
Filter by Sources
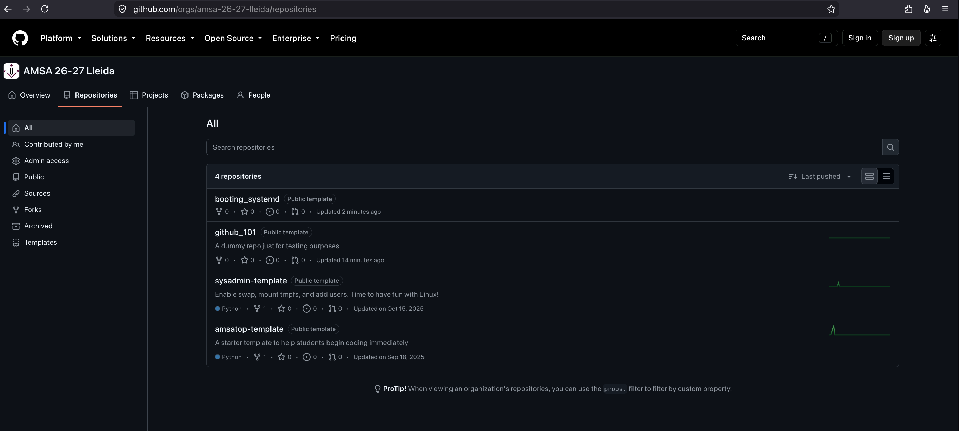[71, 193]
